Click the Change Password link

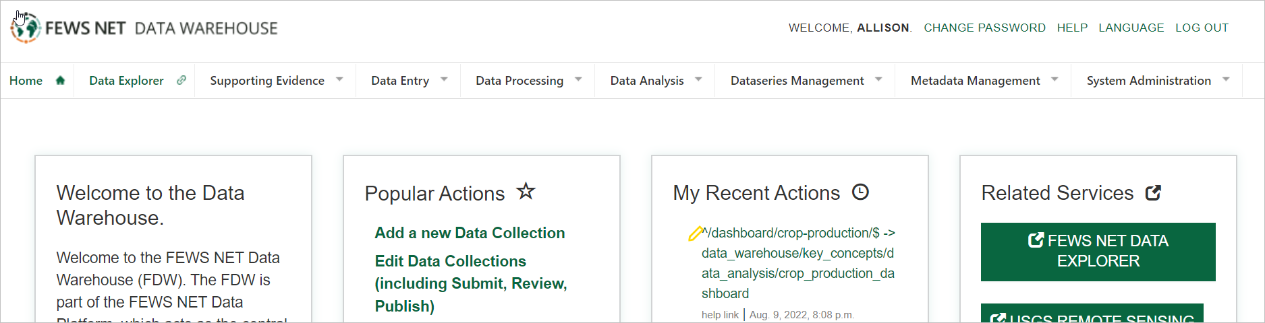pyautogui.click(x=984, y=28)
